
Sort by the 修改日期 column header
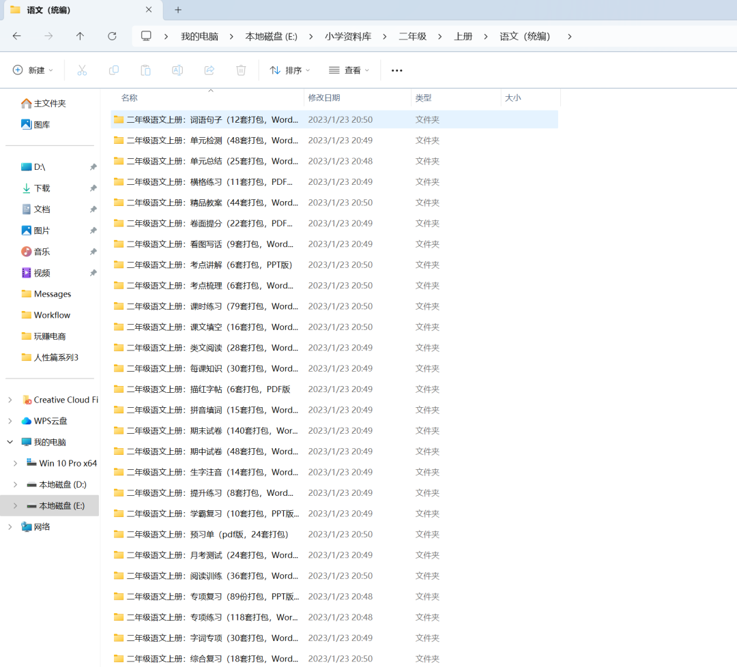(324, 98)
